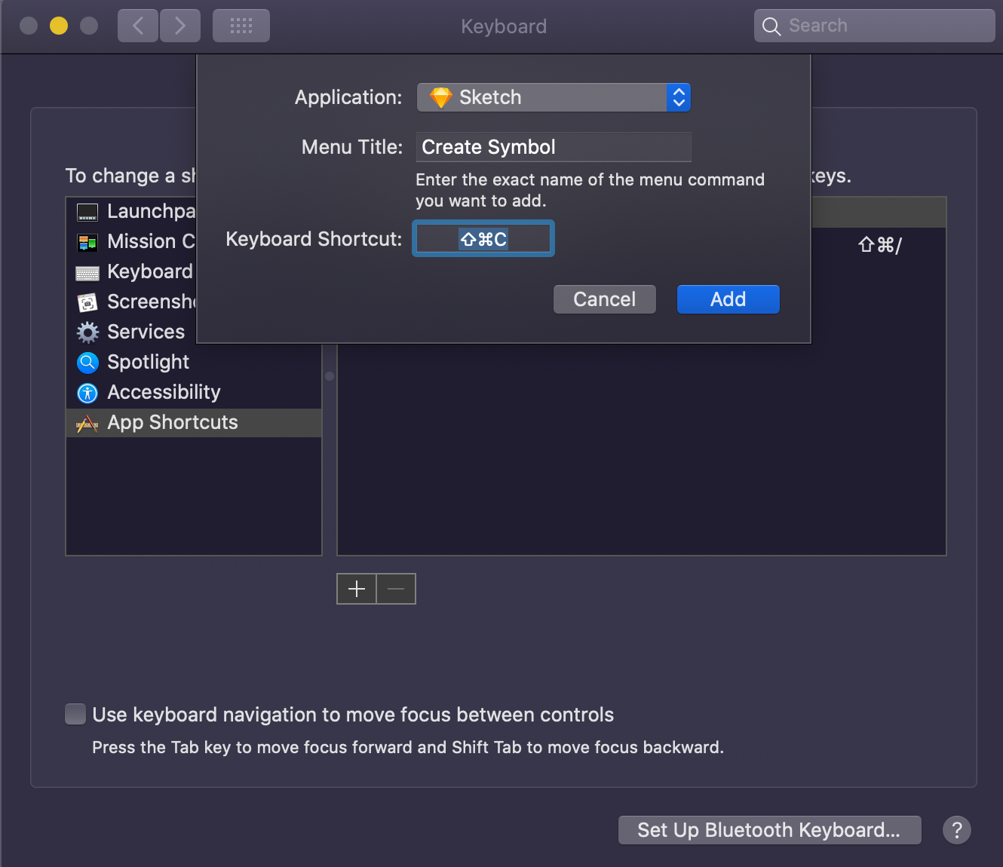Viewport: 1003px width, 867px height.
Task: Click the Screenshots category icon
Action: point(87,302)
